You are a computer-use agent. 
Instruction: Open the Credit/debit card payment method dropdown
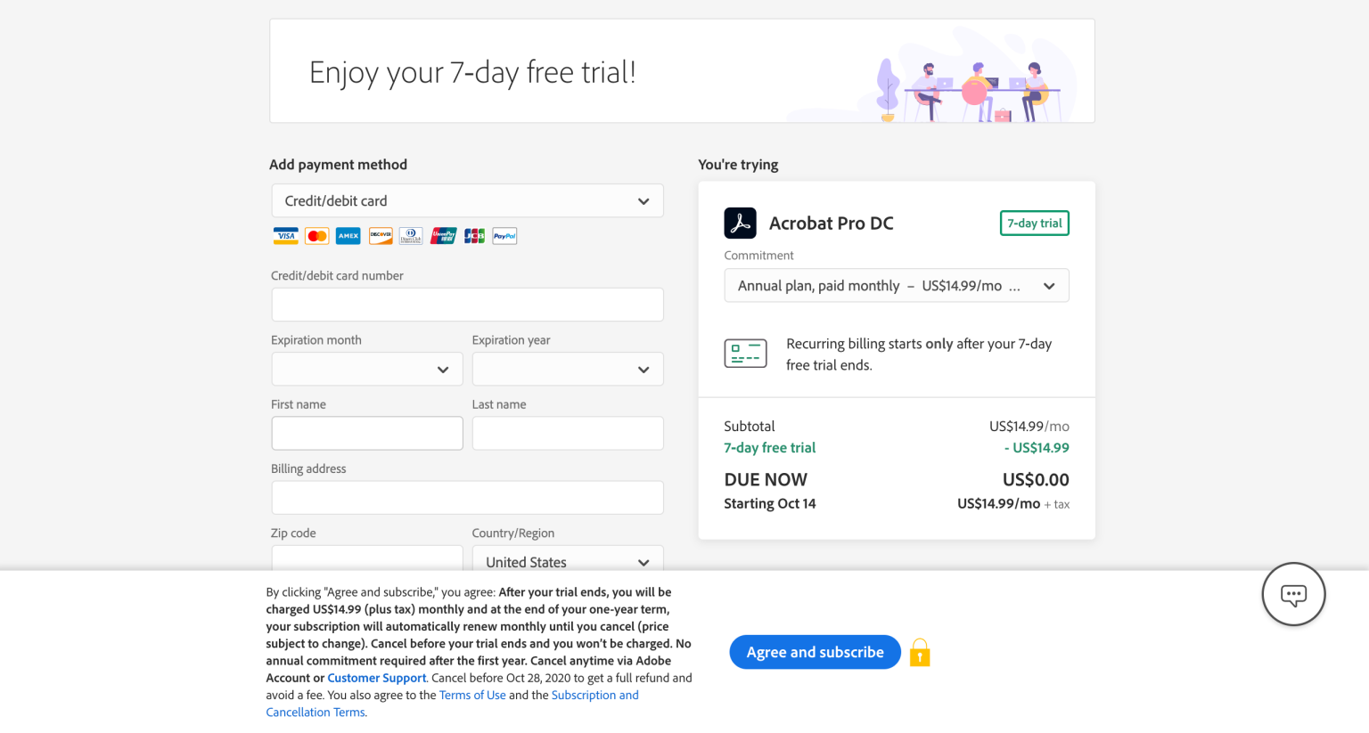tap(467, 201)
